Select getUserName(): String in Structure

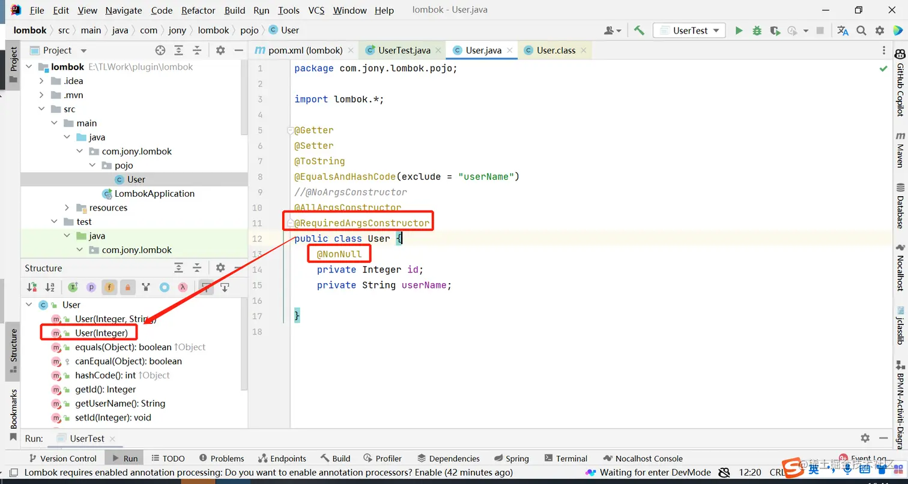point(120,404)
